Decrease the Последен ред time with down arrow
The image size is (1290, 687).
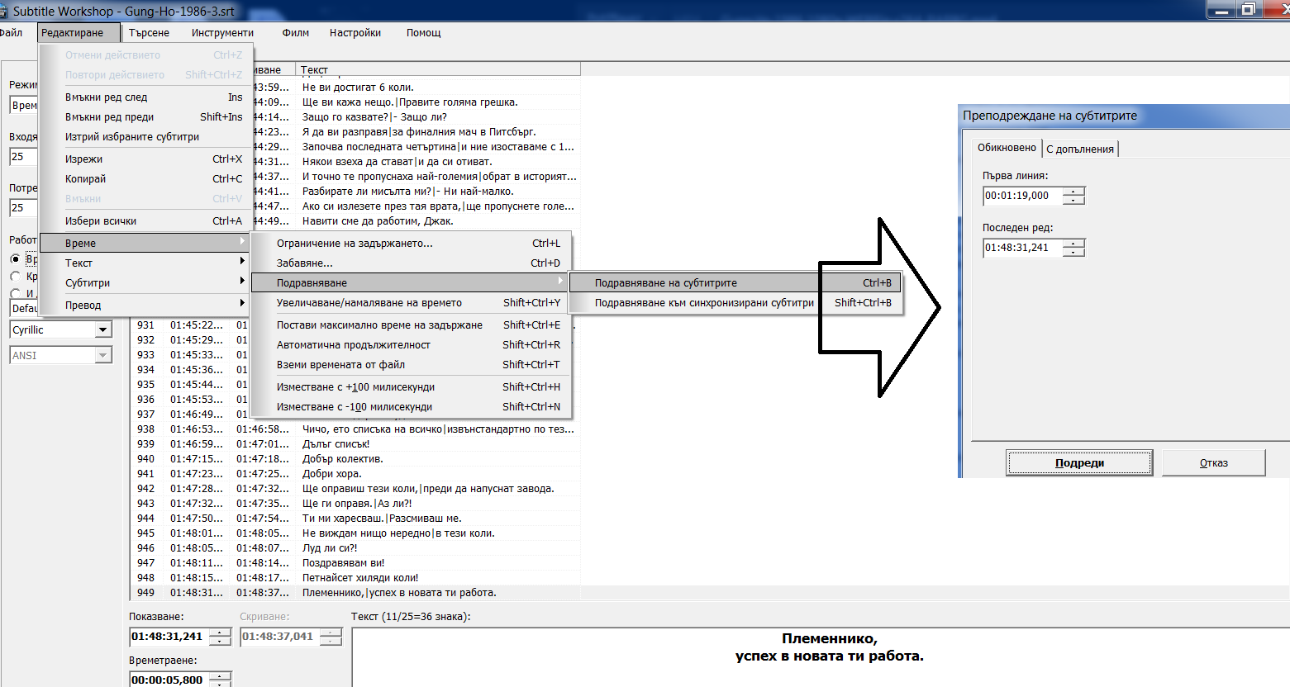pos(1073,252)
